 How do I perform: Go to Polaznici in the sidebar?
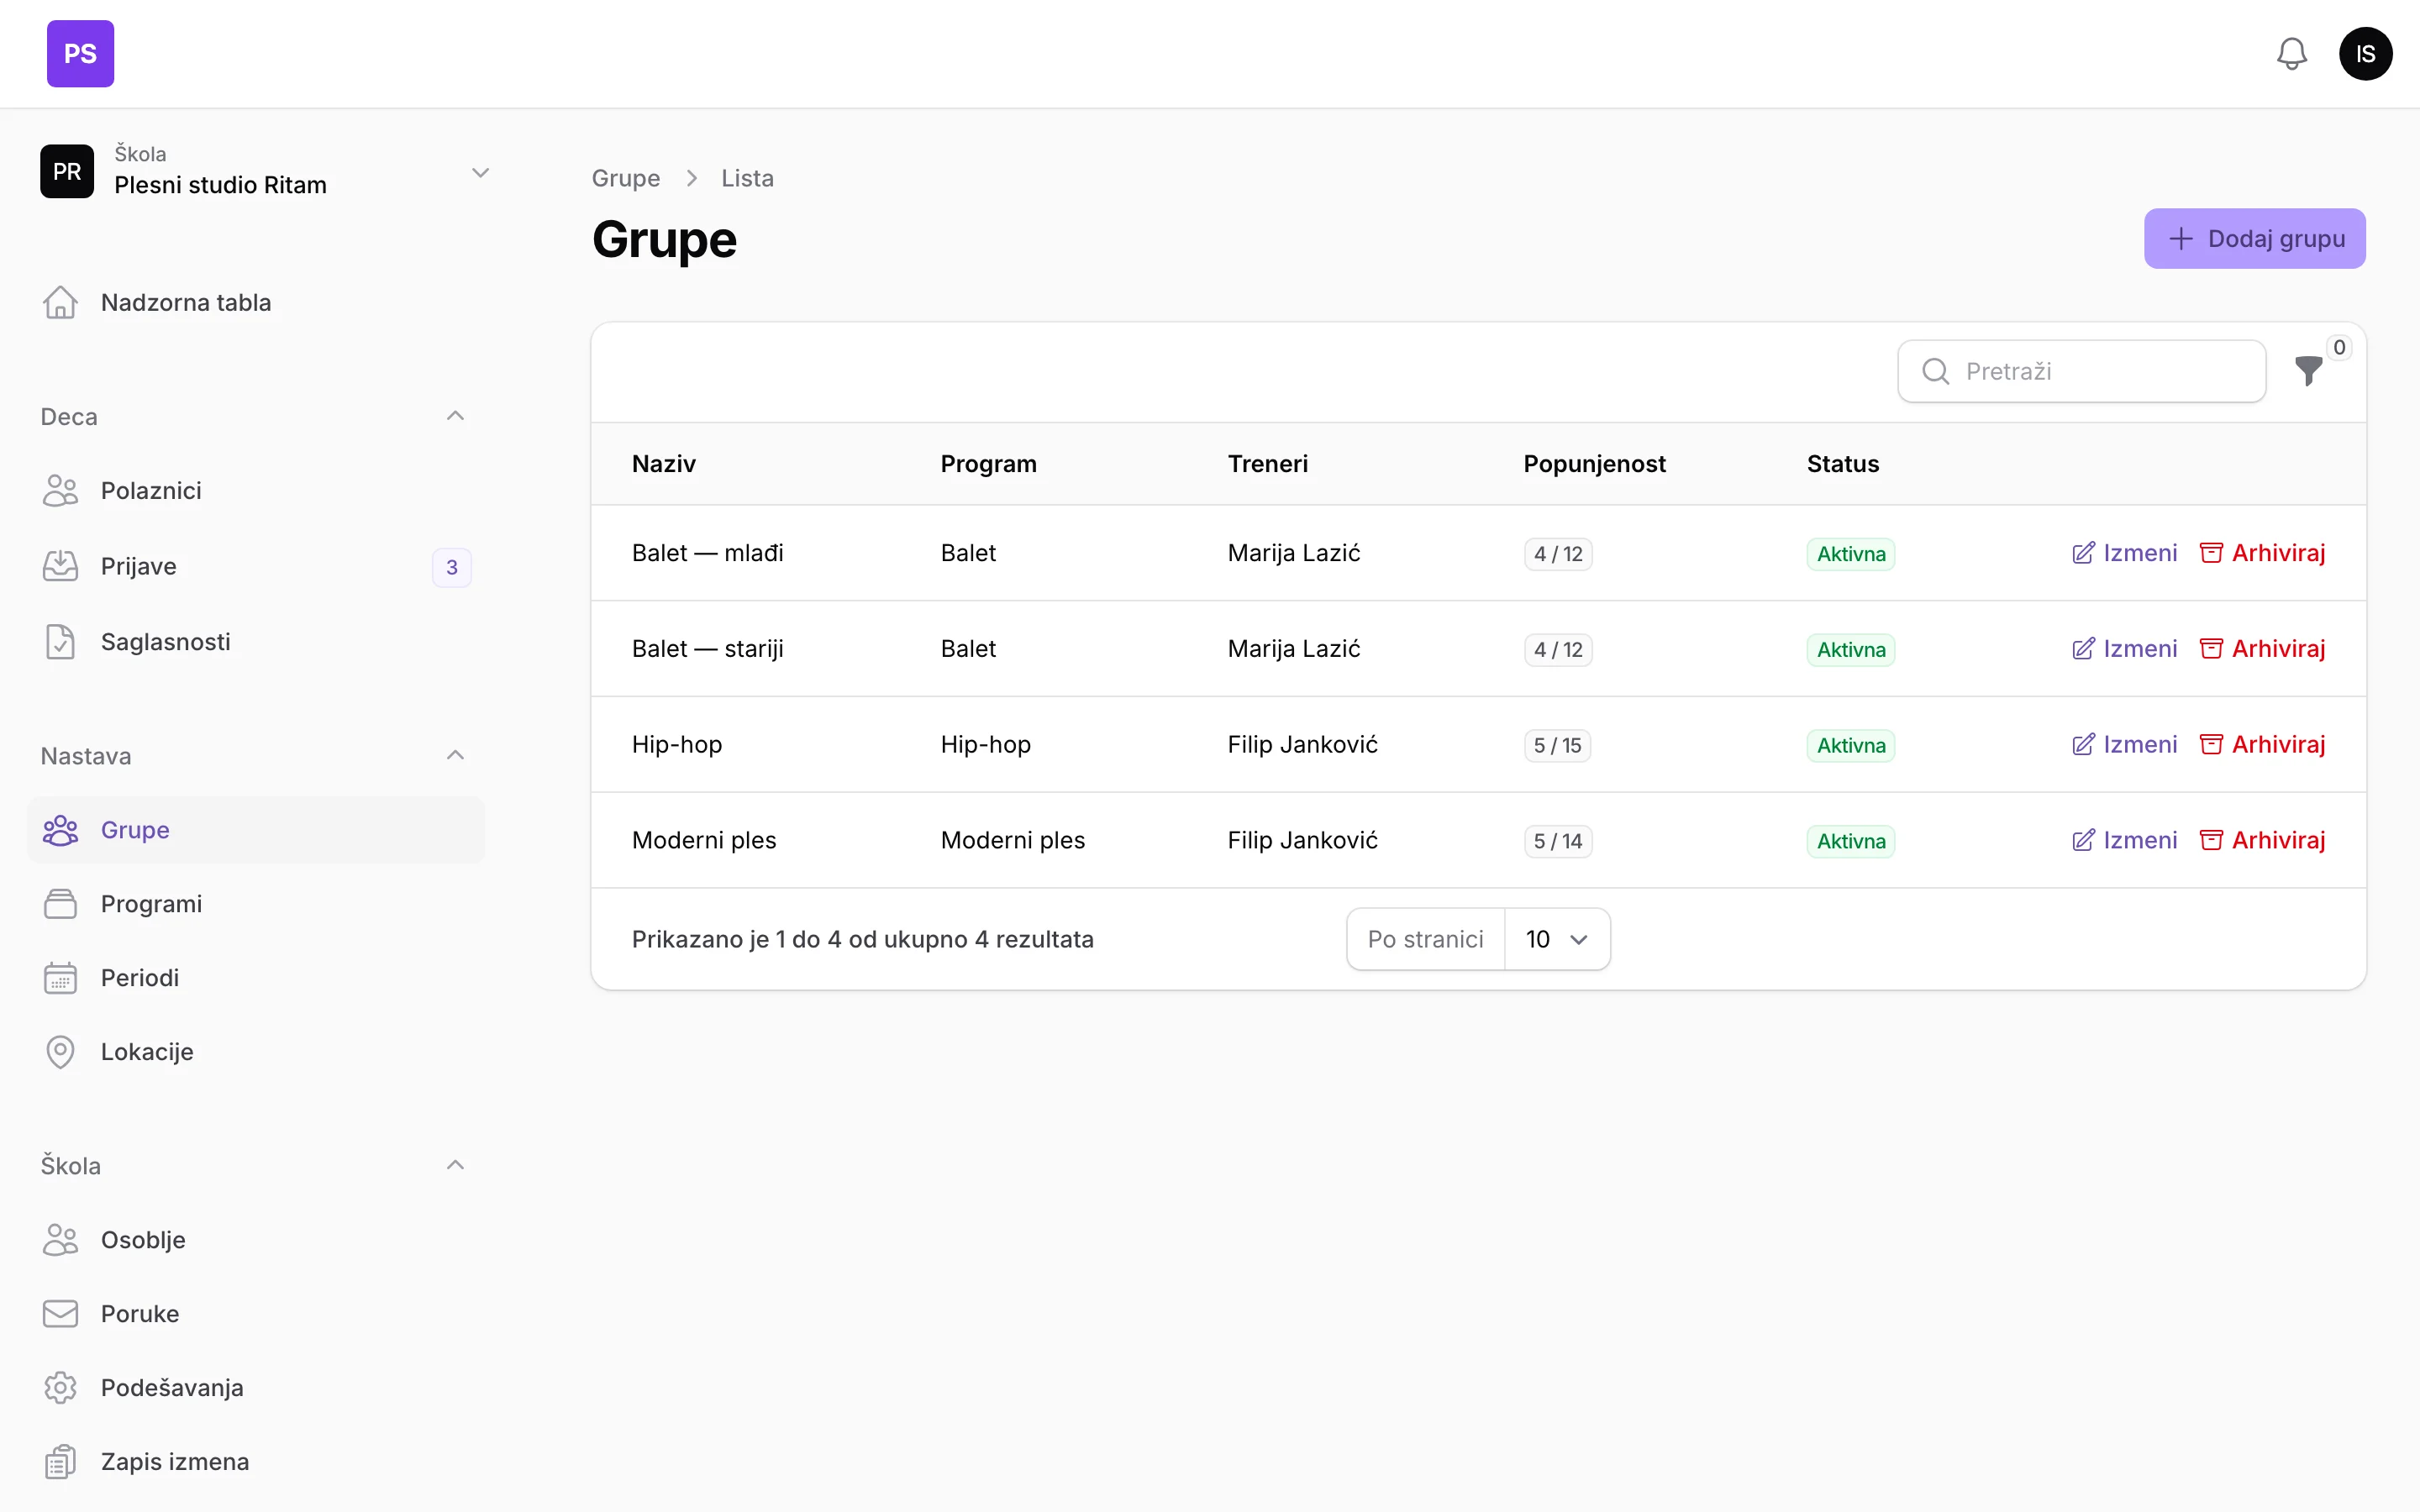256,490
